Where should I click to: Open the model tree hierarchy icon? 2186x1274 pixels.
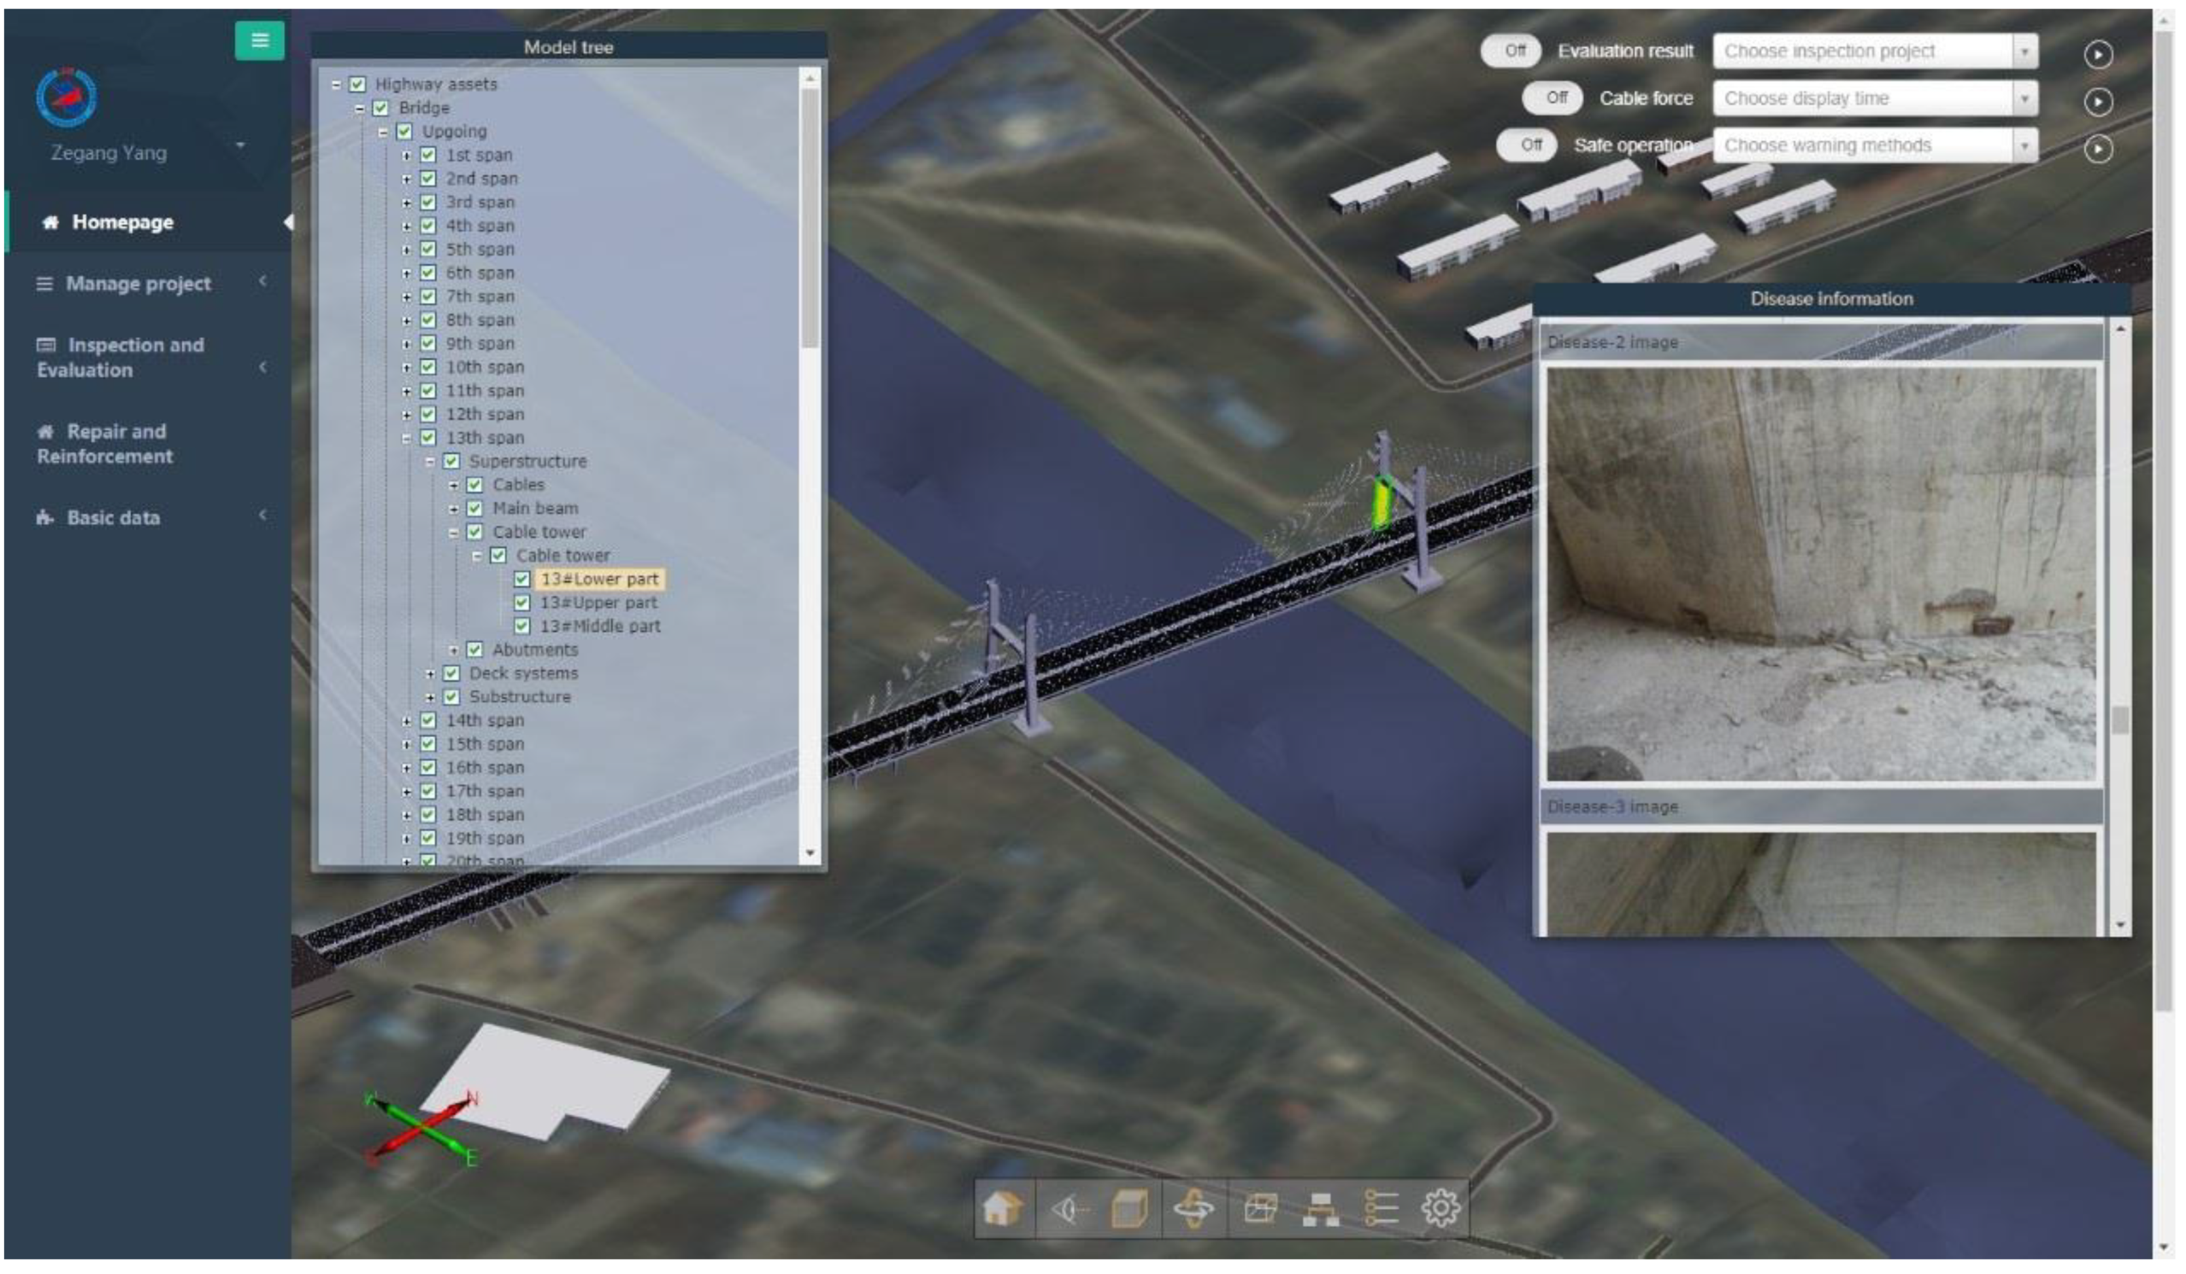point(1322,1209)
